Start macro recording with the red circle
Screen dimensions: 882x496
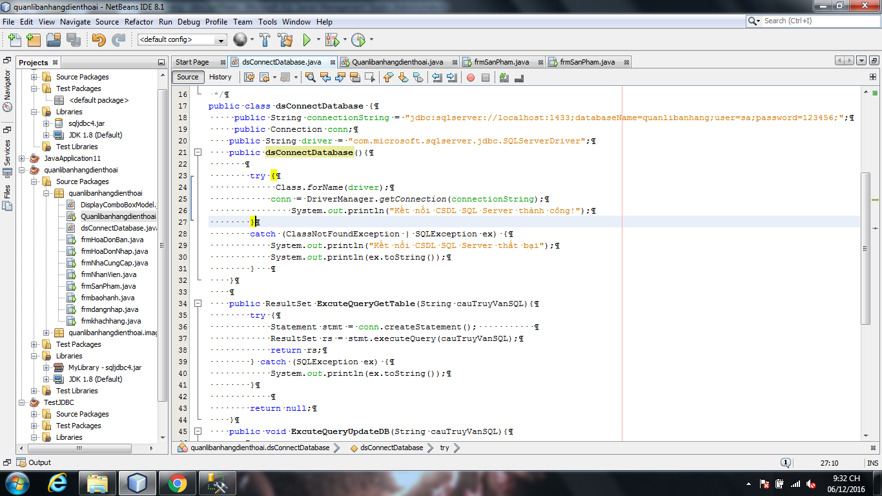pos(470,77)
